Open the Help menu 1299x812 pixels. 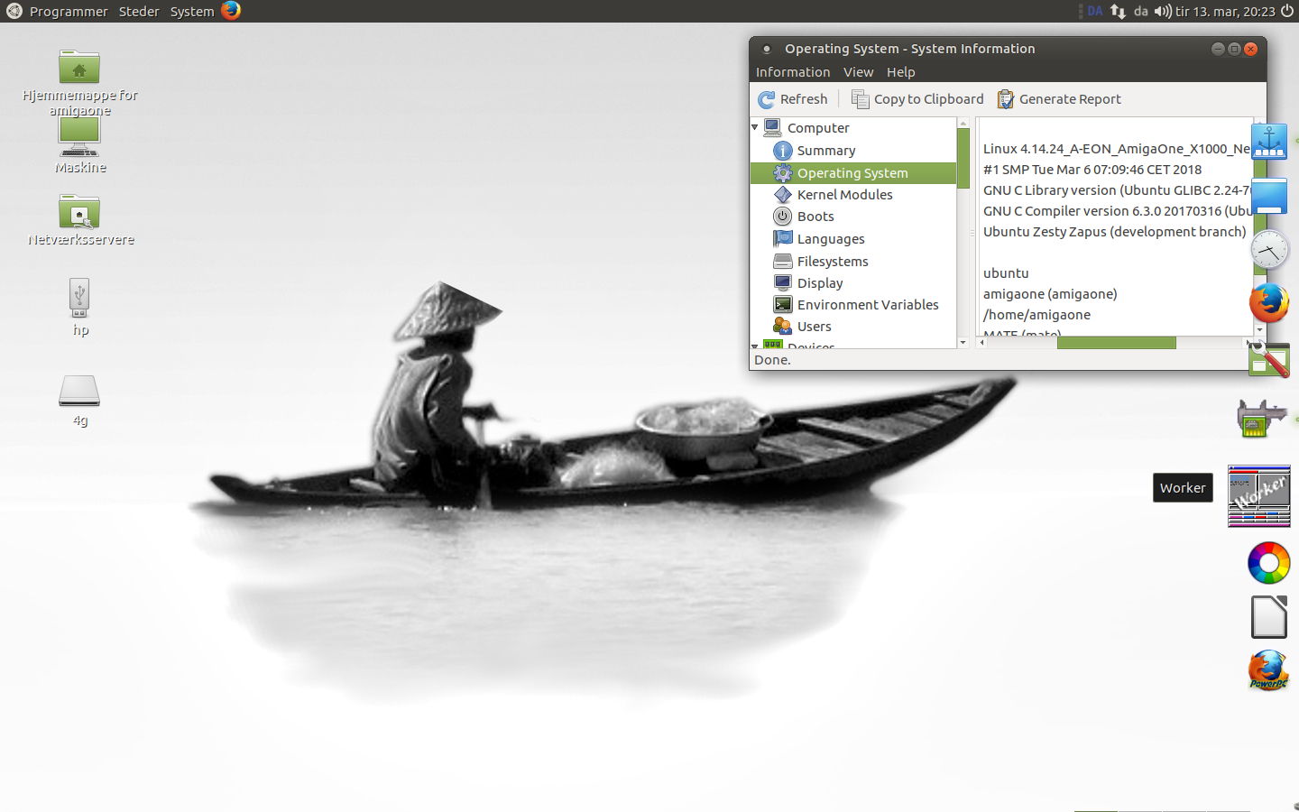(900, 72)
